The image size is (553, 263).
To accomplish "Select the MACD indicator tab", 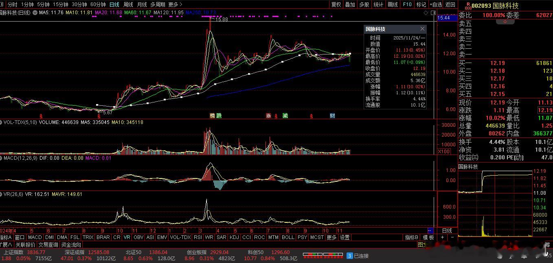I will 35,237.
